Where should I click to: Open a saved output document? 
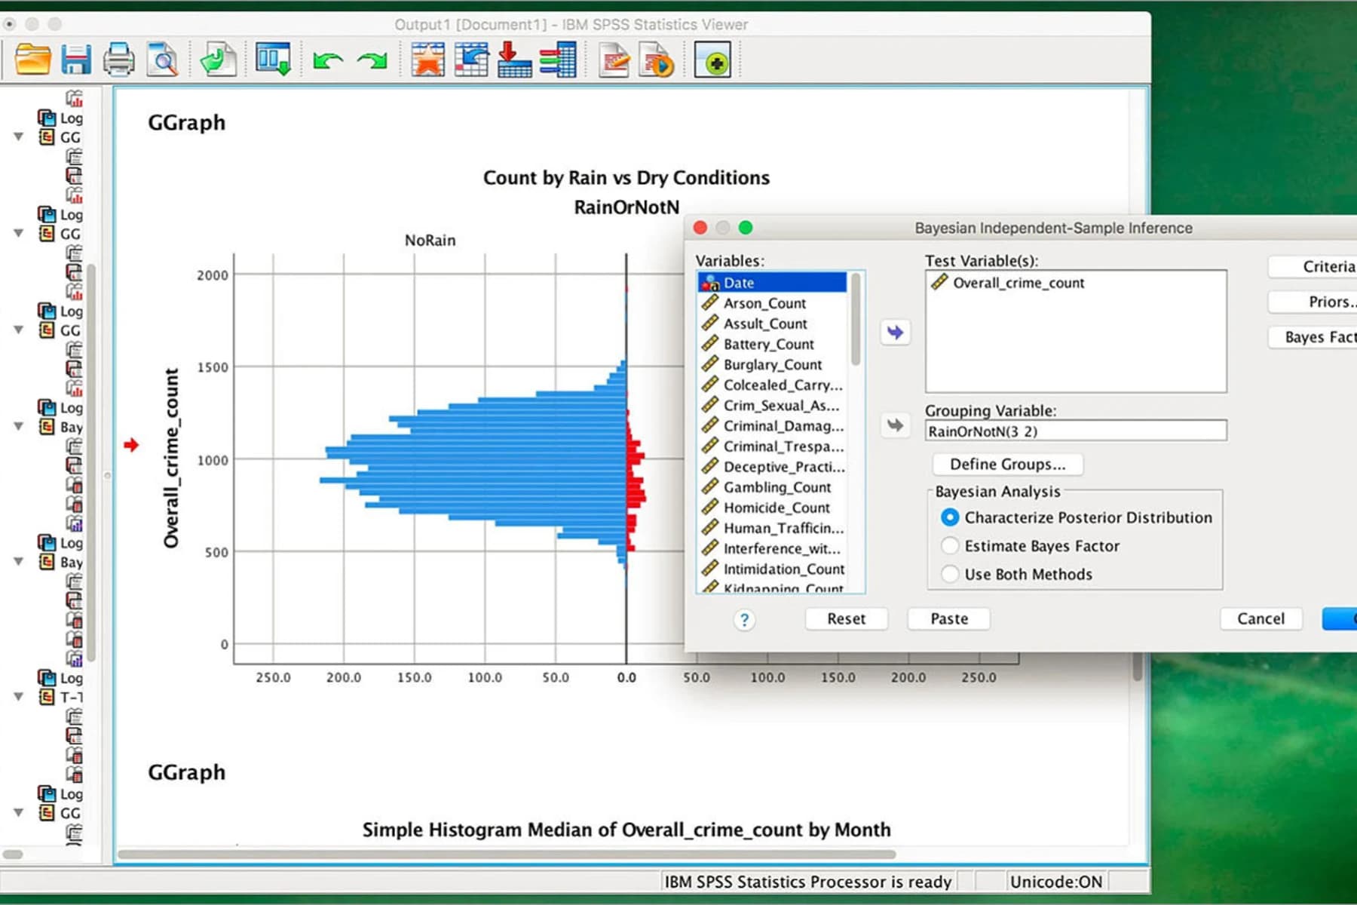point(30,60)
